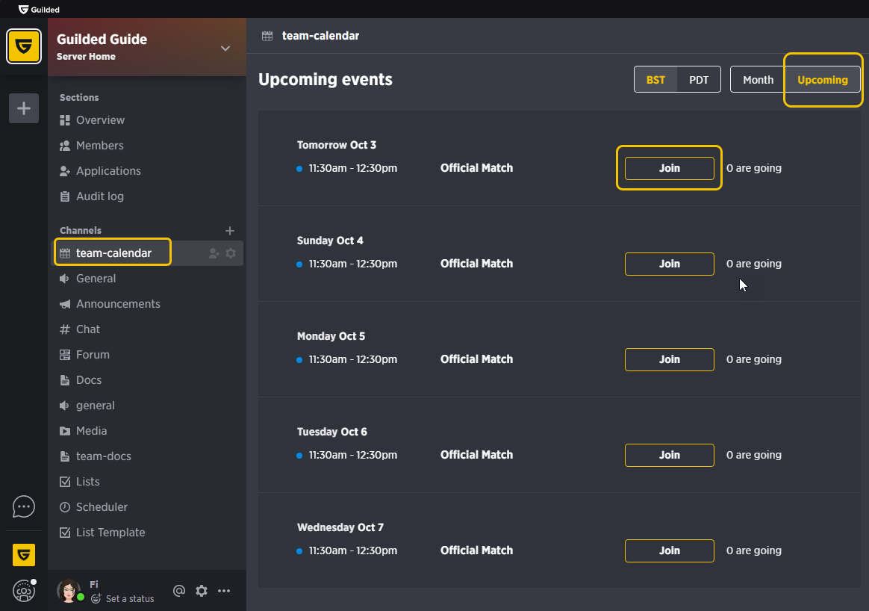Open the Applications section

click(107, 170)
